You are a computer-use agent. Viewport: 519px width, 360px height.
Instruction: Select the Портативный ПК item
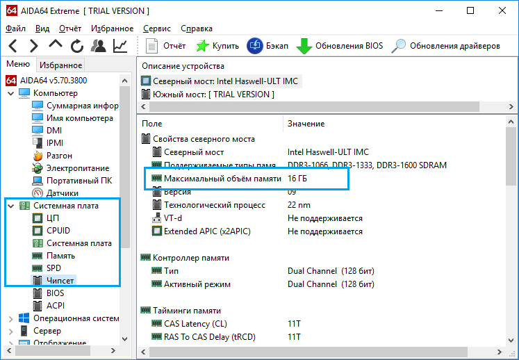pos(72,181)
